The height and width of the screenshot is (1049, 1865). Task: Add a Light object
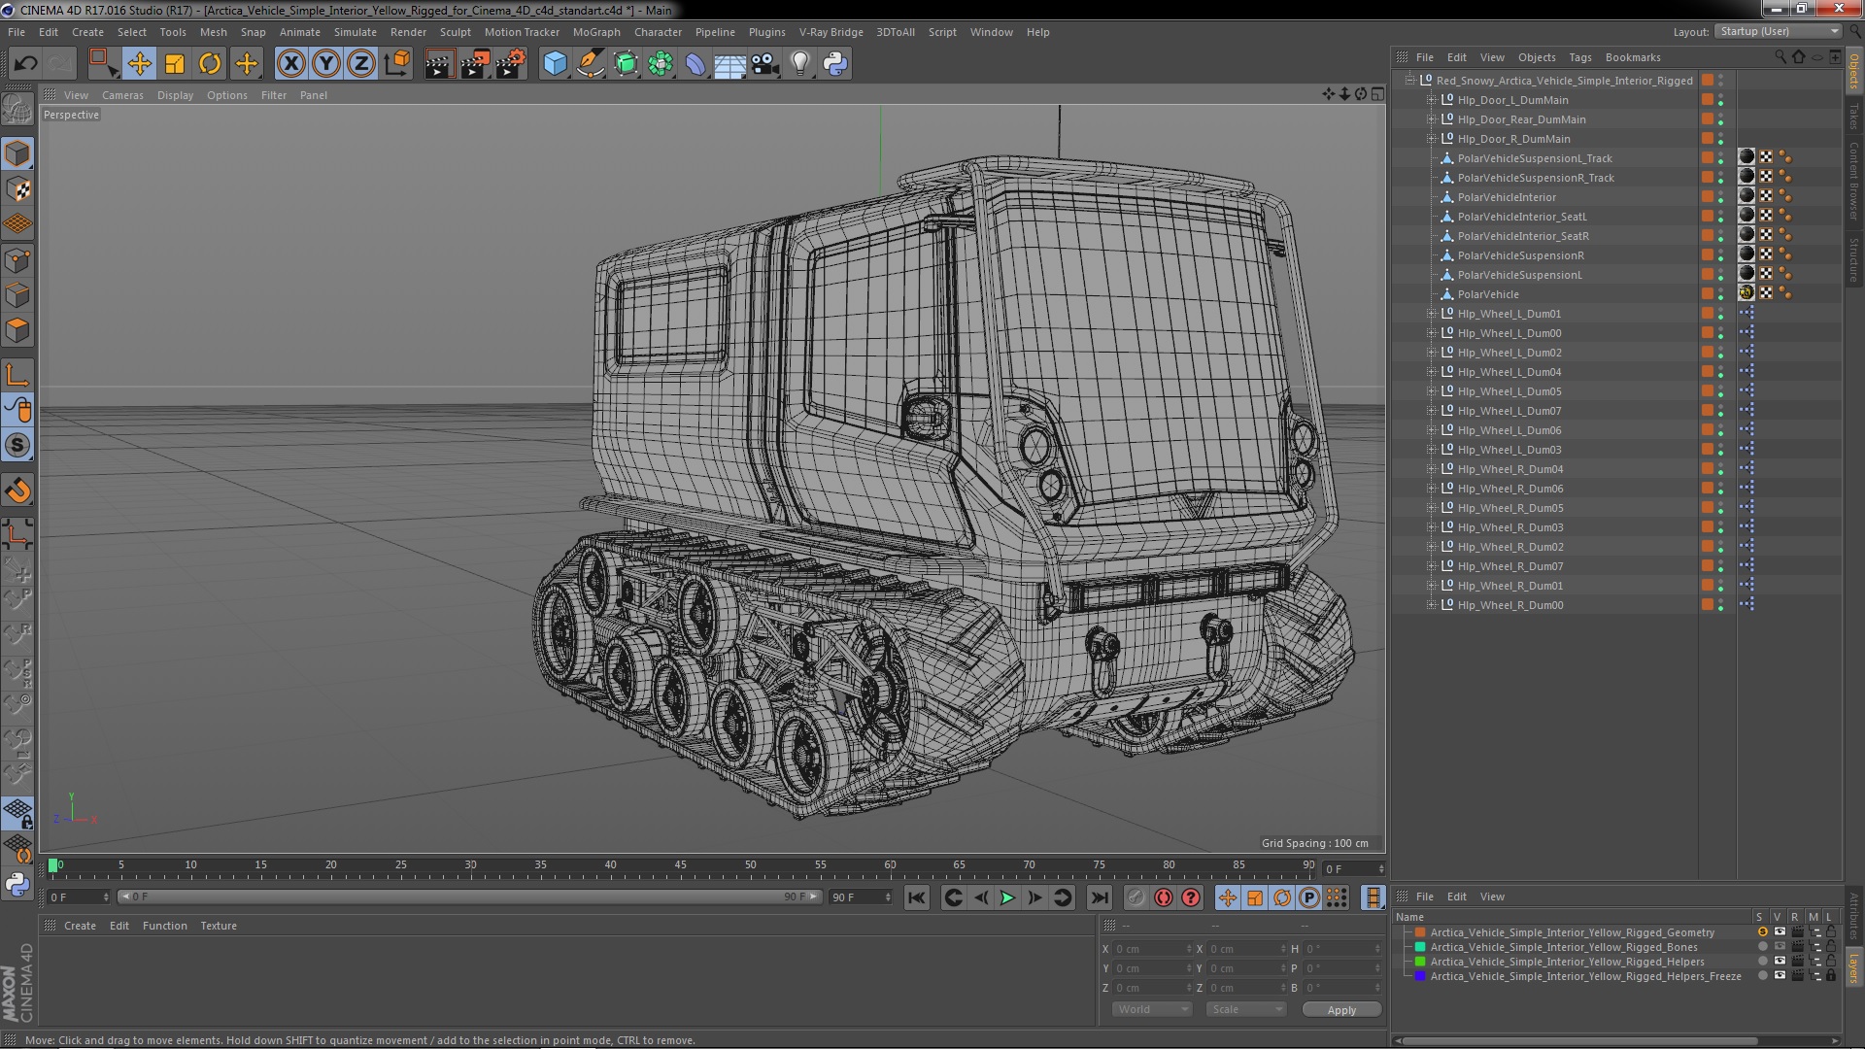coord(799,64)
